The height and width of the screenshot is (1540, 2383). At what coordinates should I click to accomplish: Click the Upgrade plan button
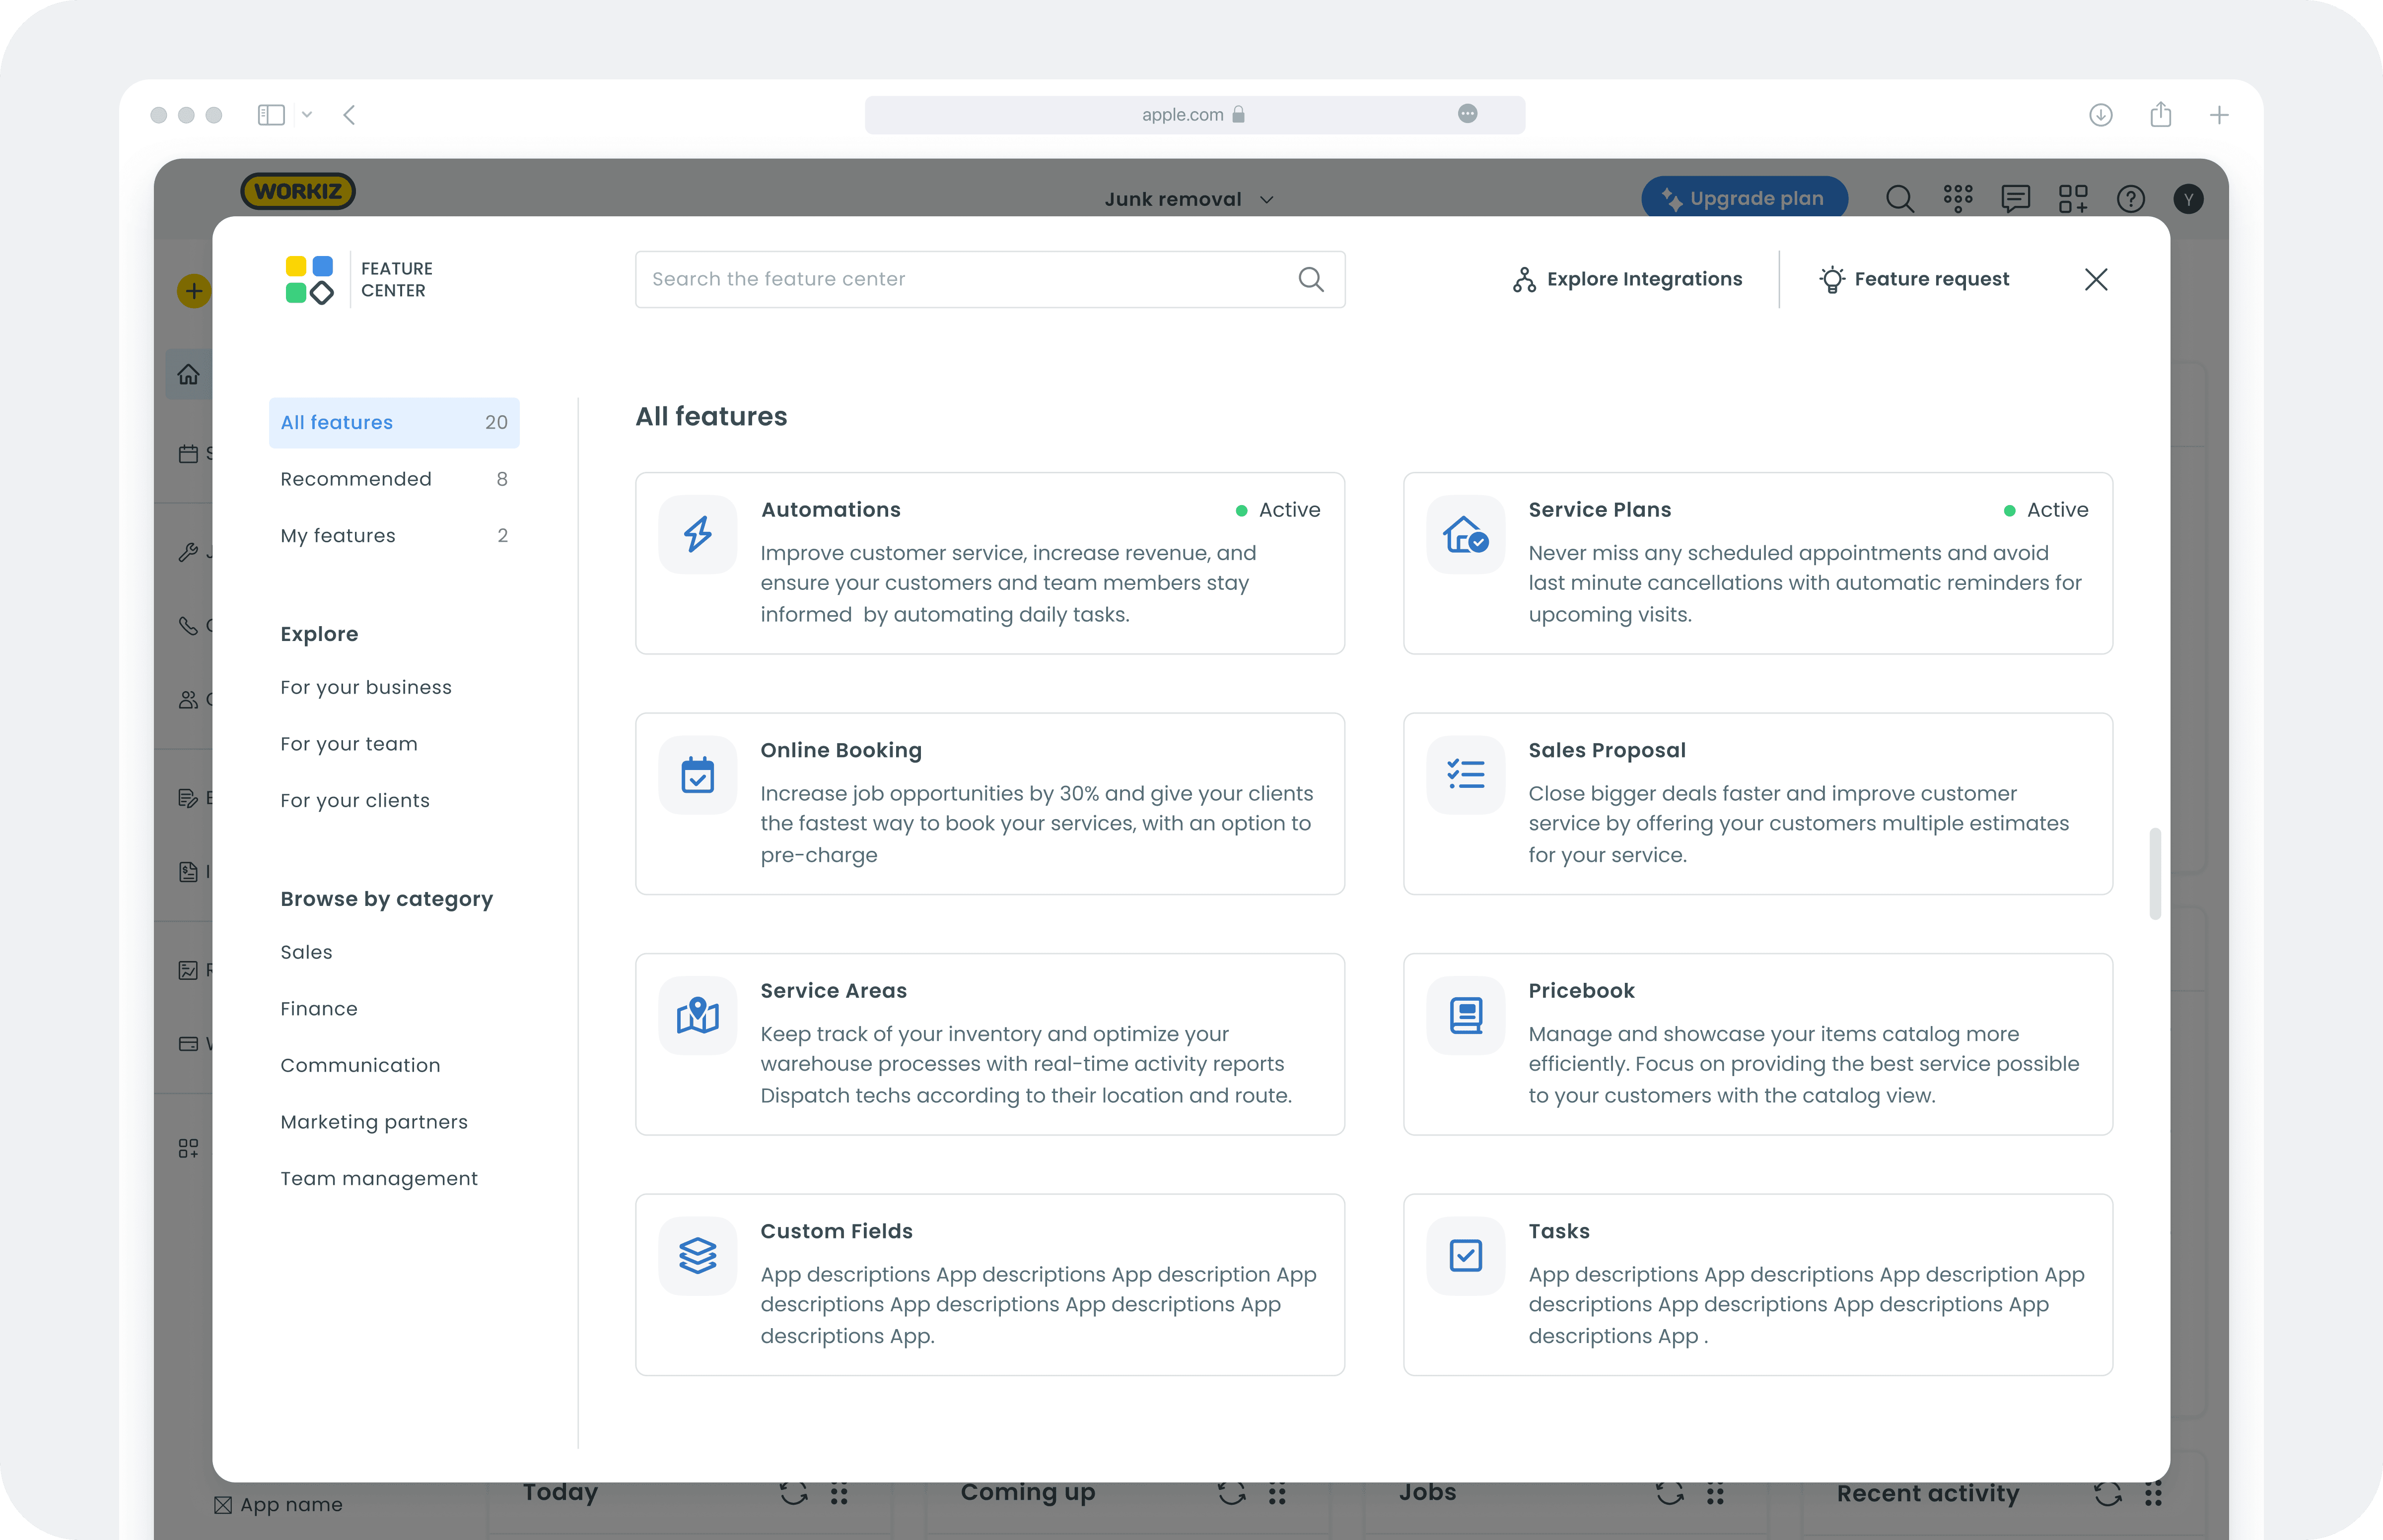pos(1744,198)
